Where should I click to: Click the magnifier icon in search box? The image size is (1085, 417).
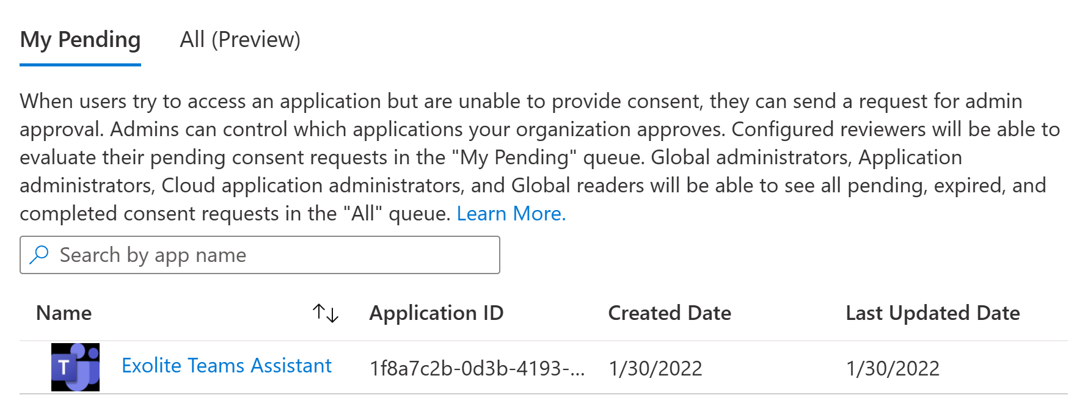40,255
